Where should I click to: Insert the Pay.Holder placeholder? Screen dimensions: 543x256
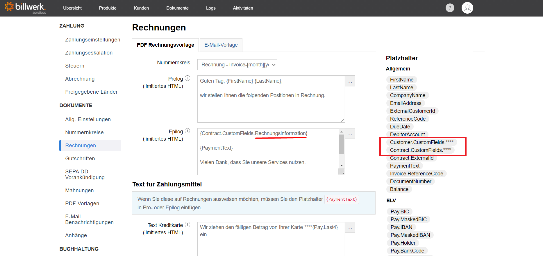point(403,243)
